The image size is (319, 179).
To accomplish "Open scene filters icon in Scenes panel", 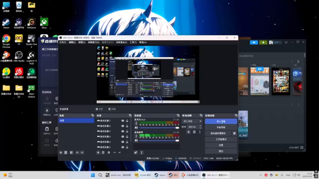I will pyautogui.click(x=71, y=152).
